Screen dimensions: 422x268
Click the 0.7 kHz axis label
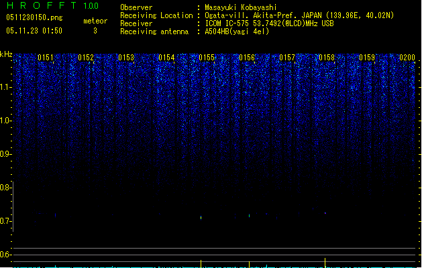[x=6, y=221]
